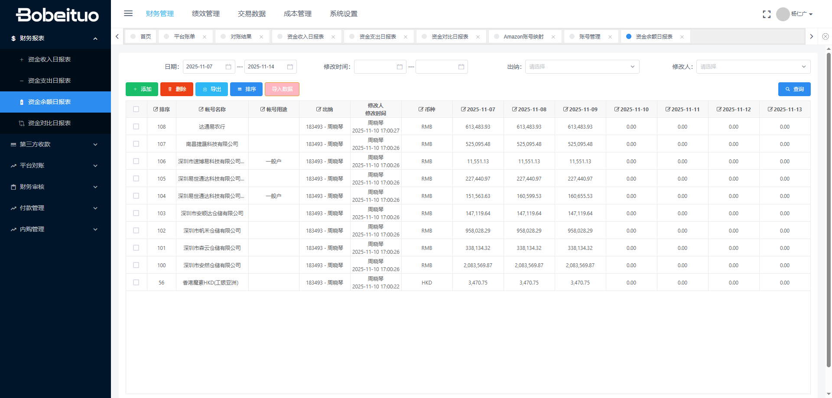Check the select-all header checkbox
Image resolution: width=832 pixels, height=398 pixels.
pos(136,109)
